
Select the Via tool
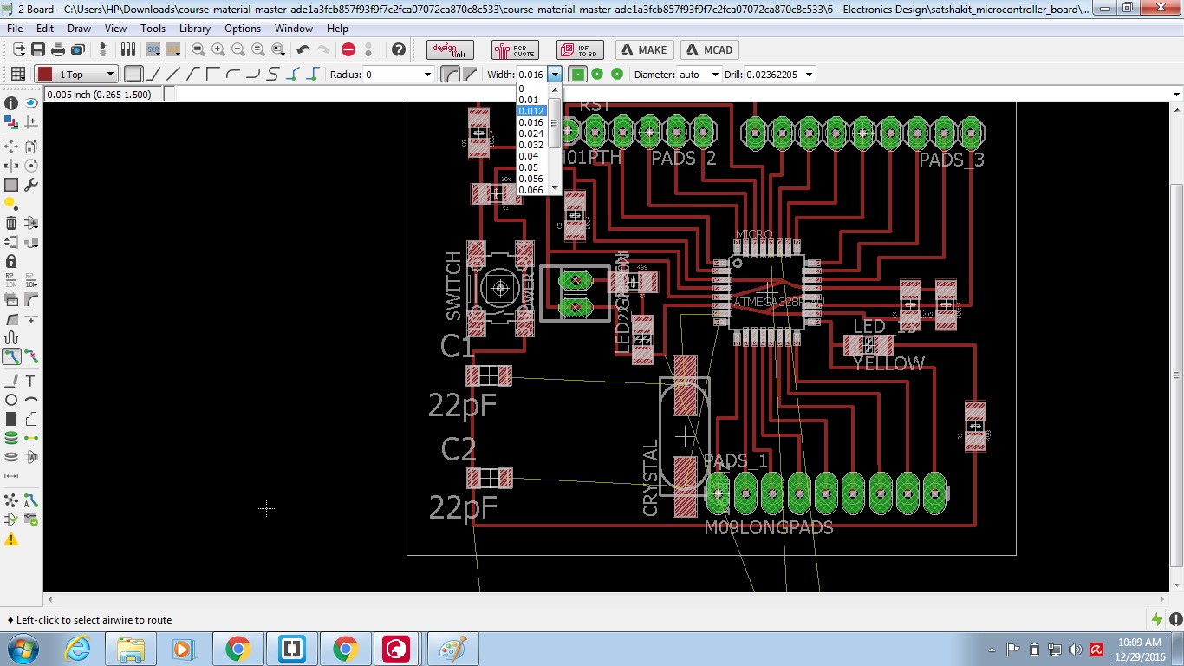coord(11,438)
